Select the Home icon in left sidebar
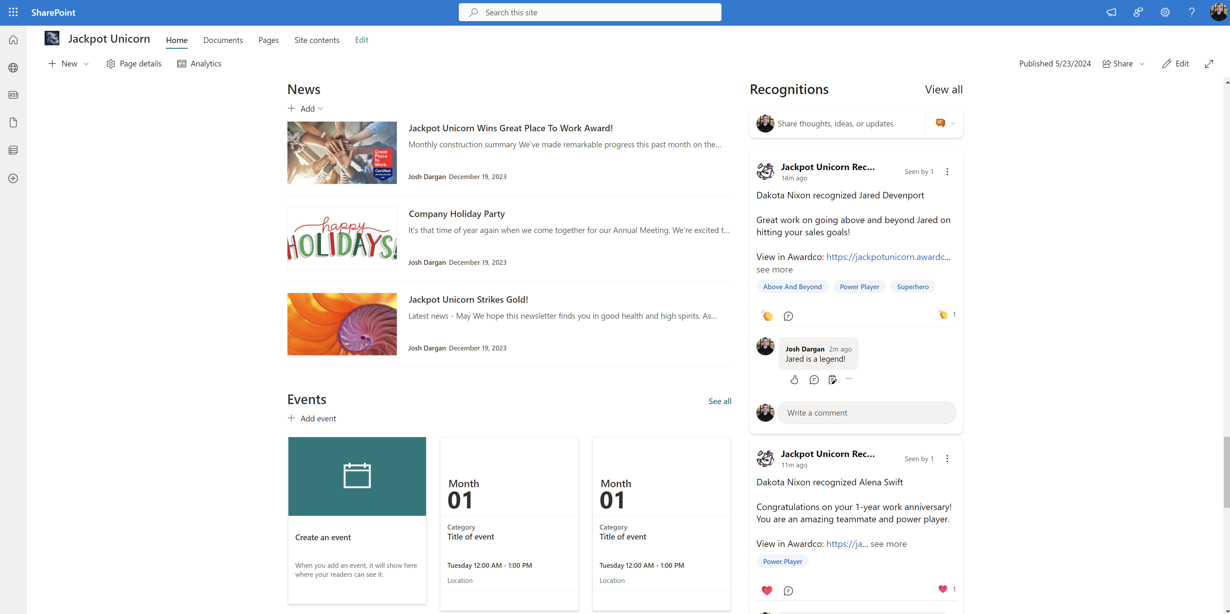 [13, 40]
